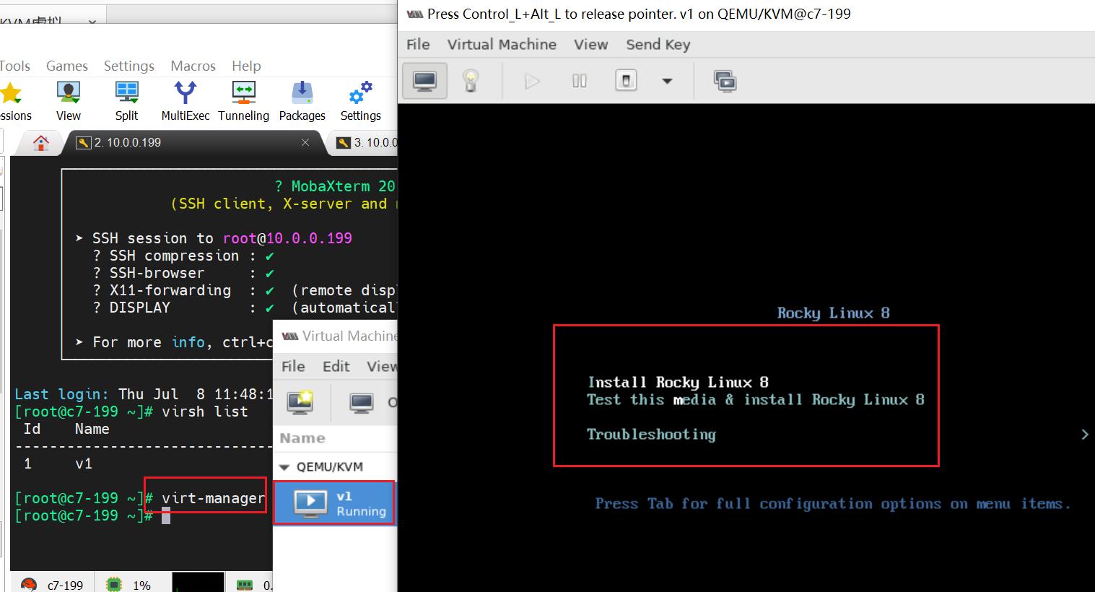Select the v1 Running virtual machine row
The image size is (1095, 592).
336,503
